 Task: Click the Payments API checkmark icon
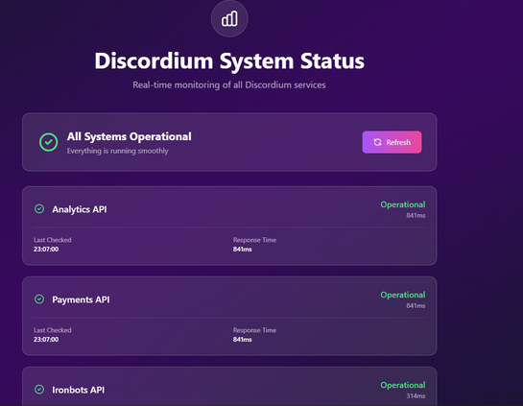[x=39, y=299]
